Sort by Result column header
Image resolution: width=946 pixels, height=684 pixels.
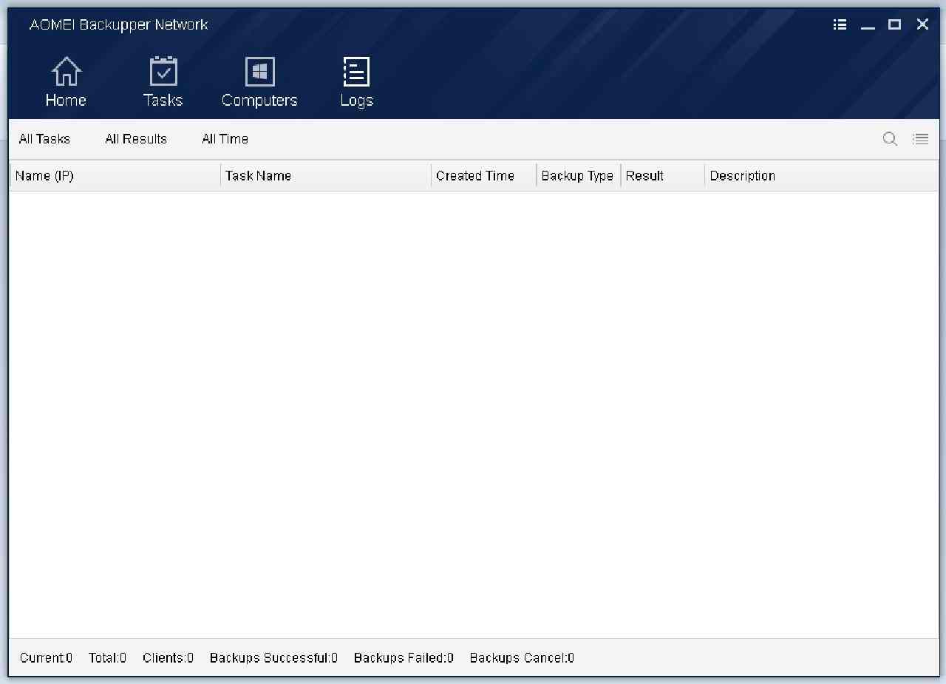(x=663, y=176)
